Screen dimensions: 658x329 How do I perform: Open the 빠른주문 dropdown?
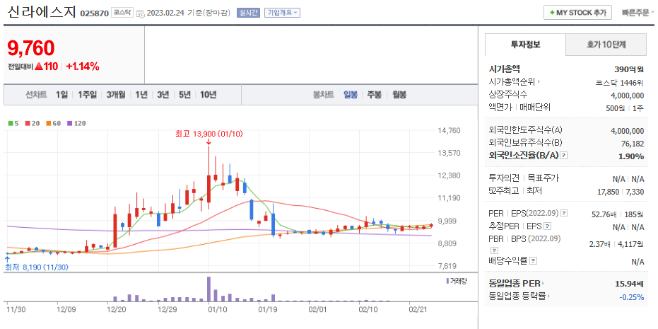[x=638, y=13]
